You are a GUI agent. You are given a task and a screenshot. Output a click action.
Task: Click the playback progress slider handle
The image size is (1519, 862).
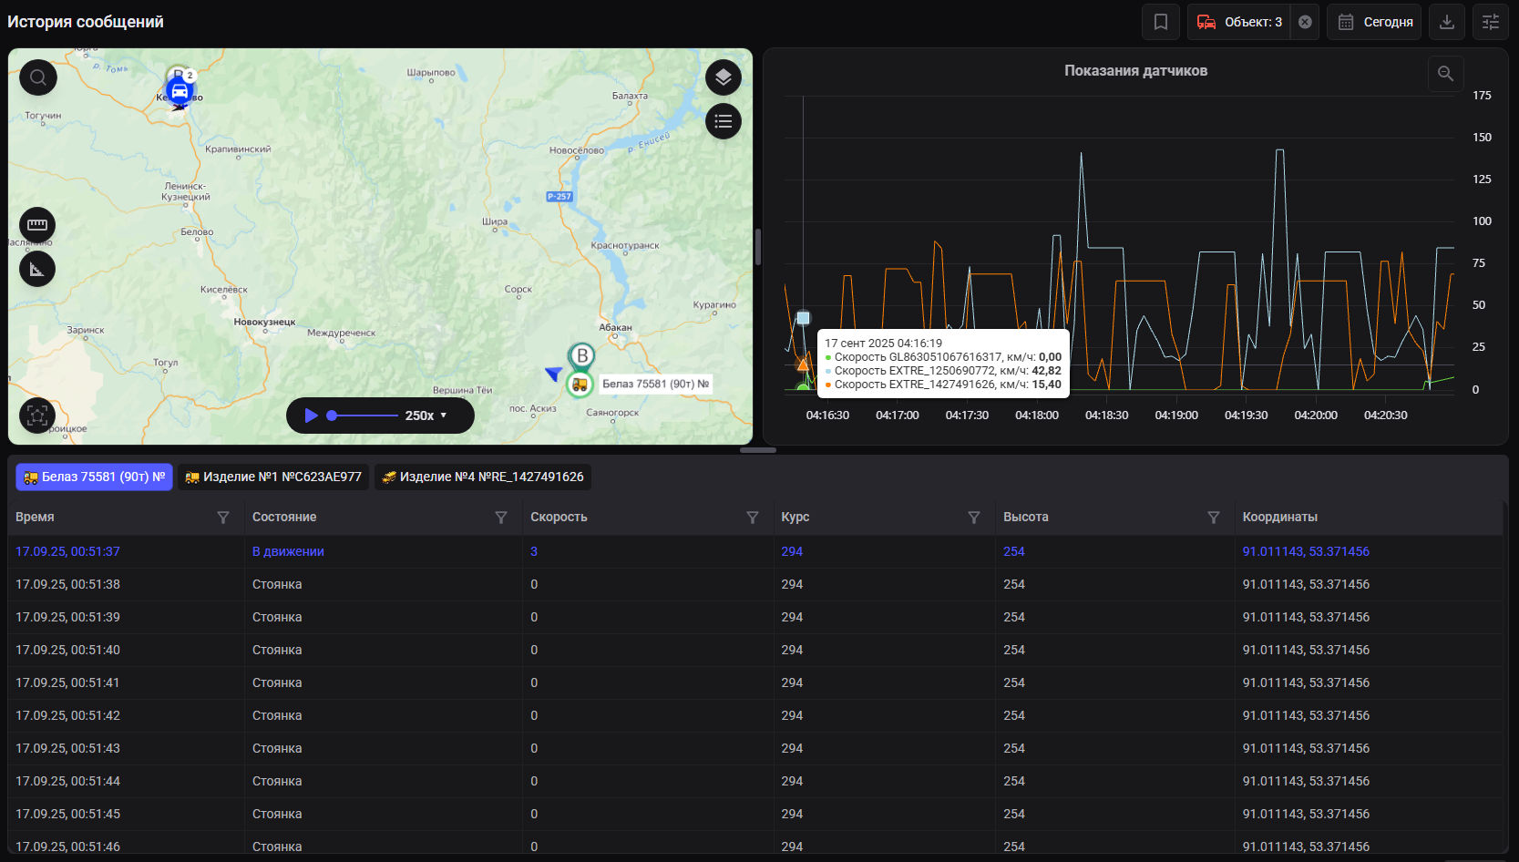click(x=333, y=416)
